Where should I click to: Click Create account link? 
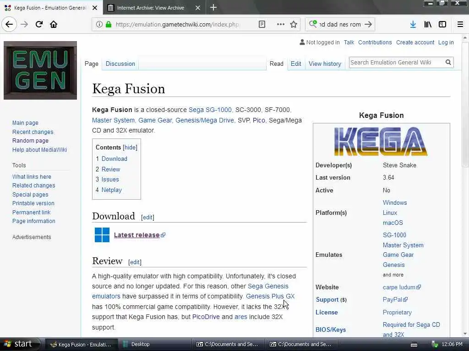click(415, 43)
